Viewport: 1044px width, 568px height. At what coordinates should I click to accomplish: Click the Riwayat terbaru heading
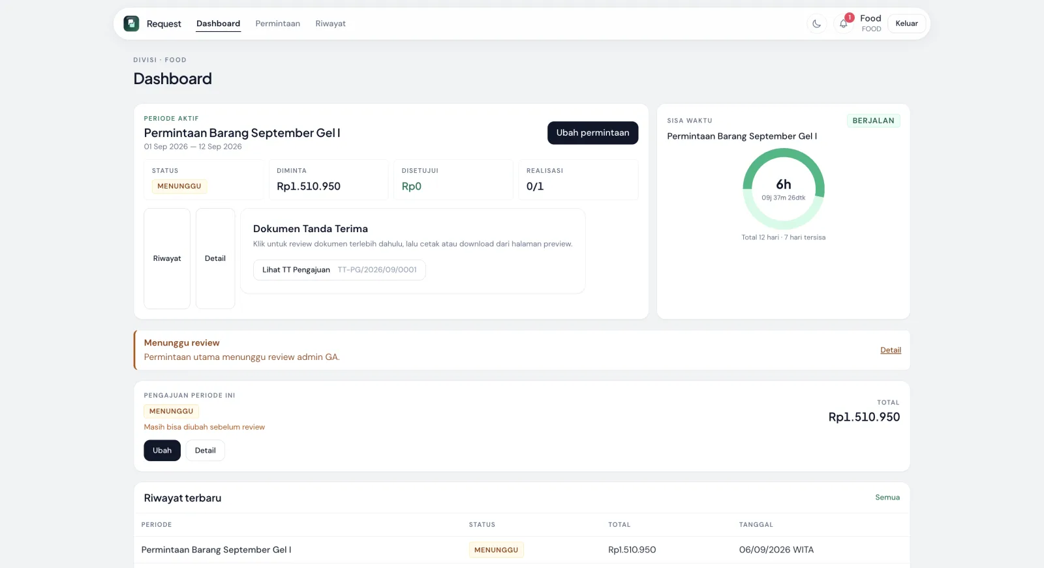[x=183, y=498]
